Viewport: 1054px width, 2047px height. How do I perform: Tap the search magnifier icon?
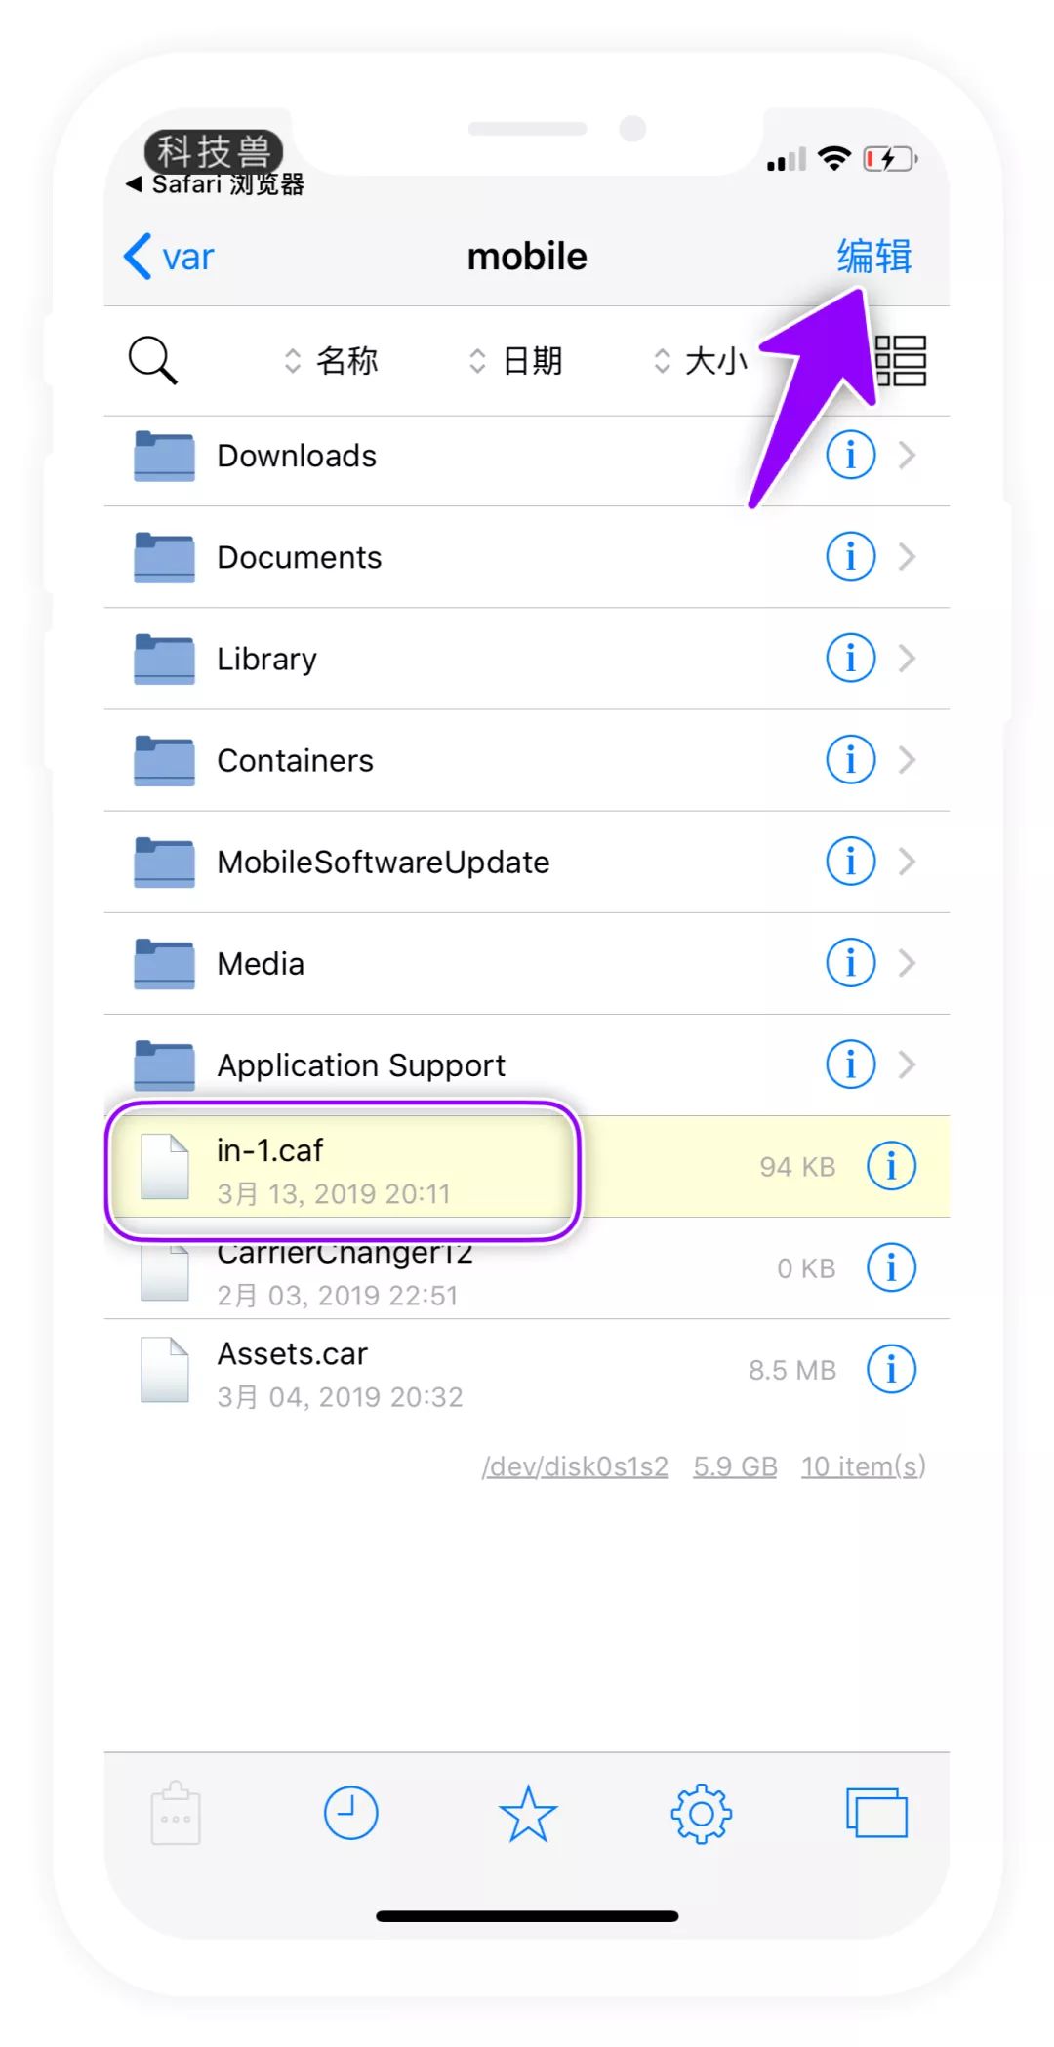[x=152, y=360]
